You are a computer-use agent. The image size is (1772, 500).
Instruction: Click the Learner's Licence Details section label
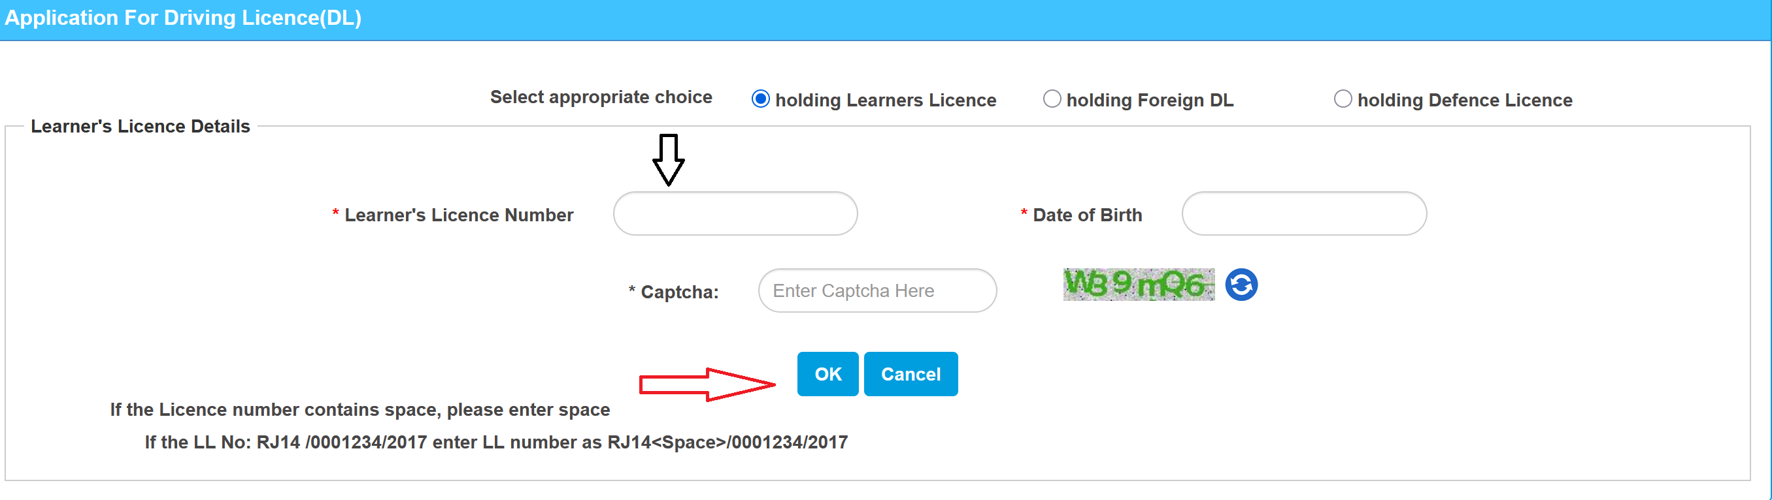141,126
